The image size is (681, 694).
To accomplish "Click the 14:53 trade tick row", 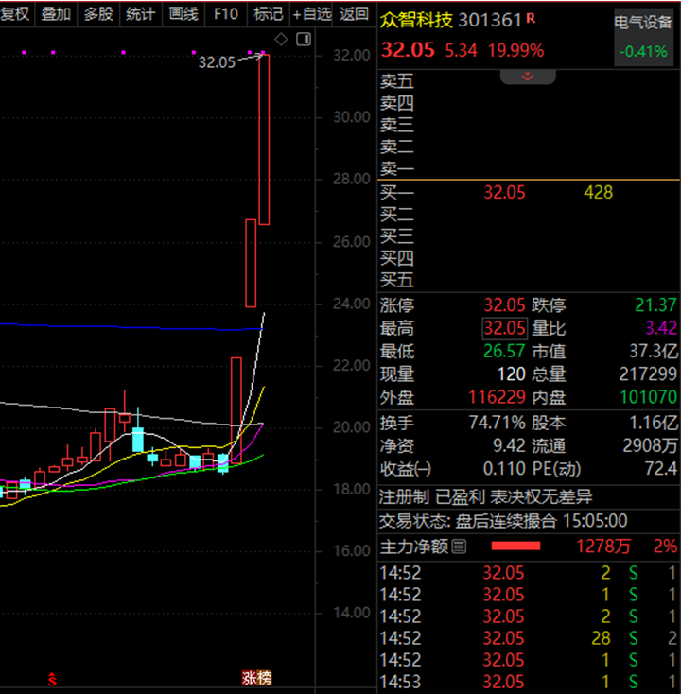I will 529,682.
